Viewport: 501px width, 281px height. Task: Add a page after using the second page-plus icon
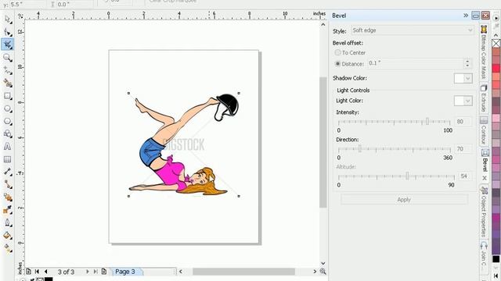(104, 272)
